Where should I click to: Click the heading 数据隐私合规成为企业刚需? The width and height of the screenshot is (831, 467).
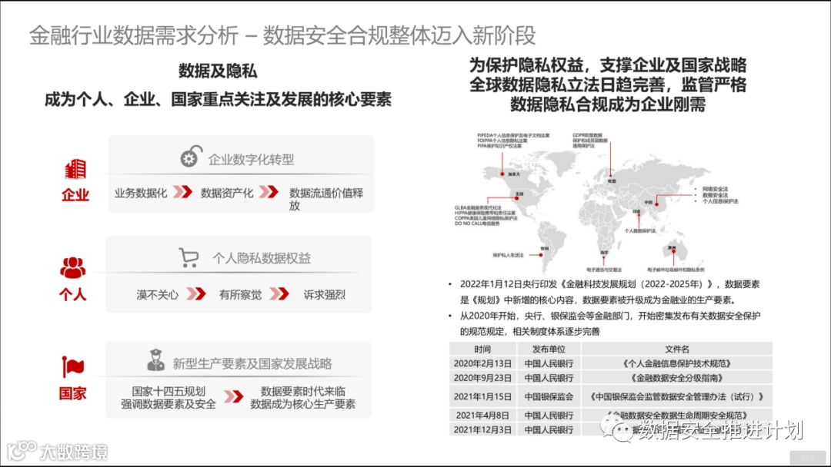pyautogui.click(x=608, y=104)
